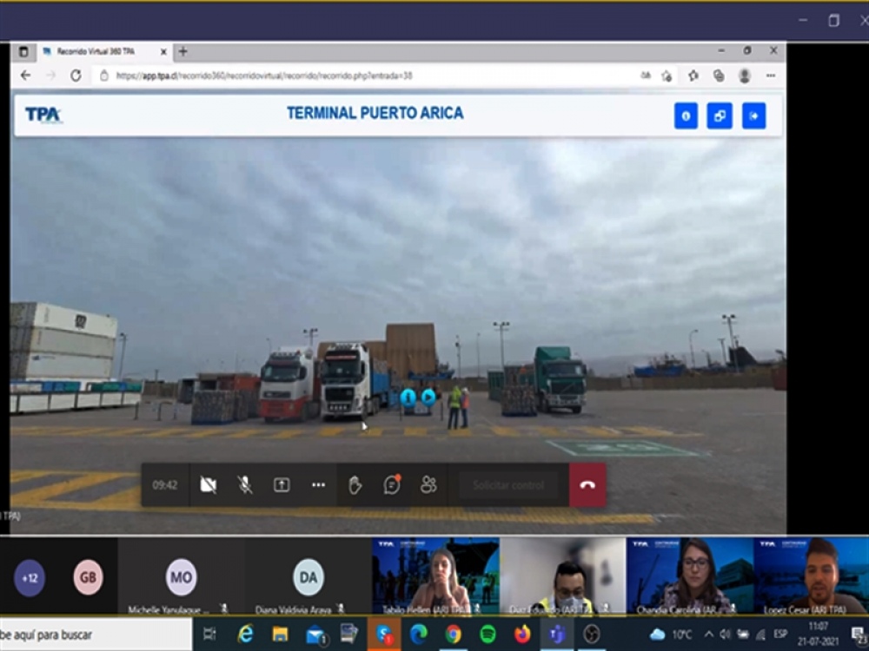Open the Favorites list in Edge
869x651 pixels.
click(x=693, y=76)
